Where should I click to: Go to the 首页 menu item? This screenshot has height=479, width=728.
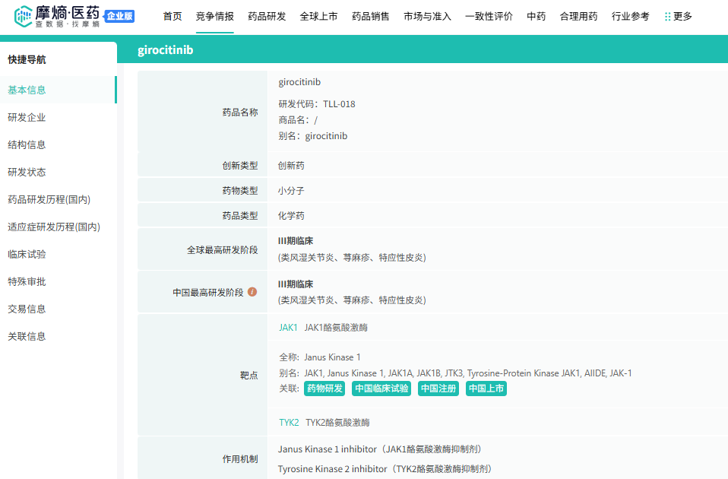click(173, 17)
